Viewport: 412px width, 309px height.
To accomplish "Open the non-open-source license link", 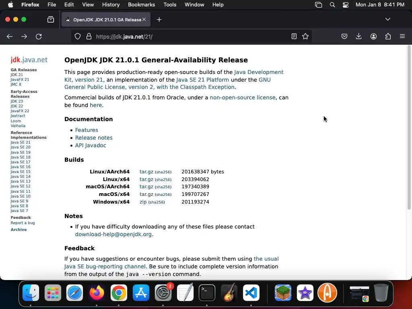I will tap(243, 97).
